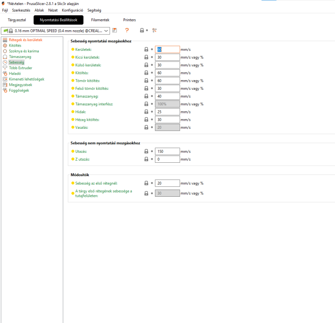335x323 pixels.
Task: Click lock icon for Kicsi kerületek
Action: click(146, 57)
